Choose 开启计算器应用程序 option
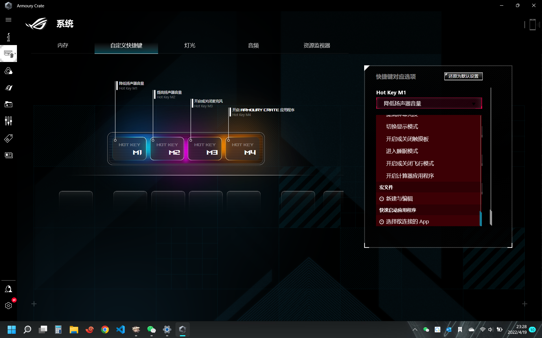 click(428, 176)
